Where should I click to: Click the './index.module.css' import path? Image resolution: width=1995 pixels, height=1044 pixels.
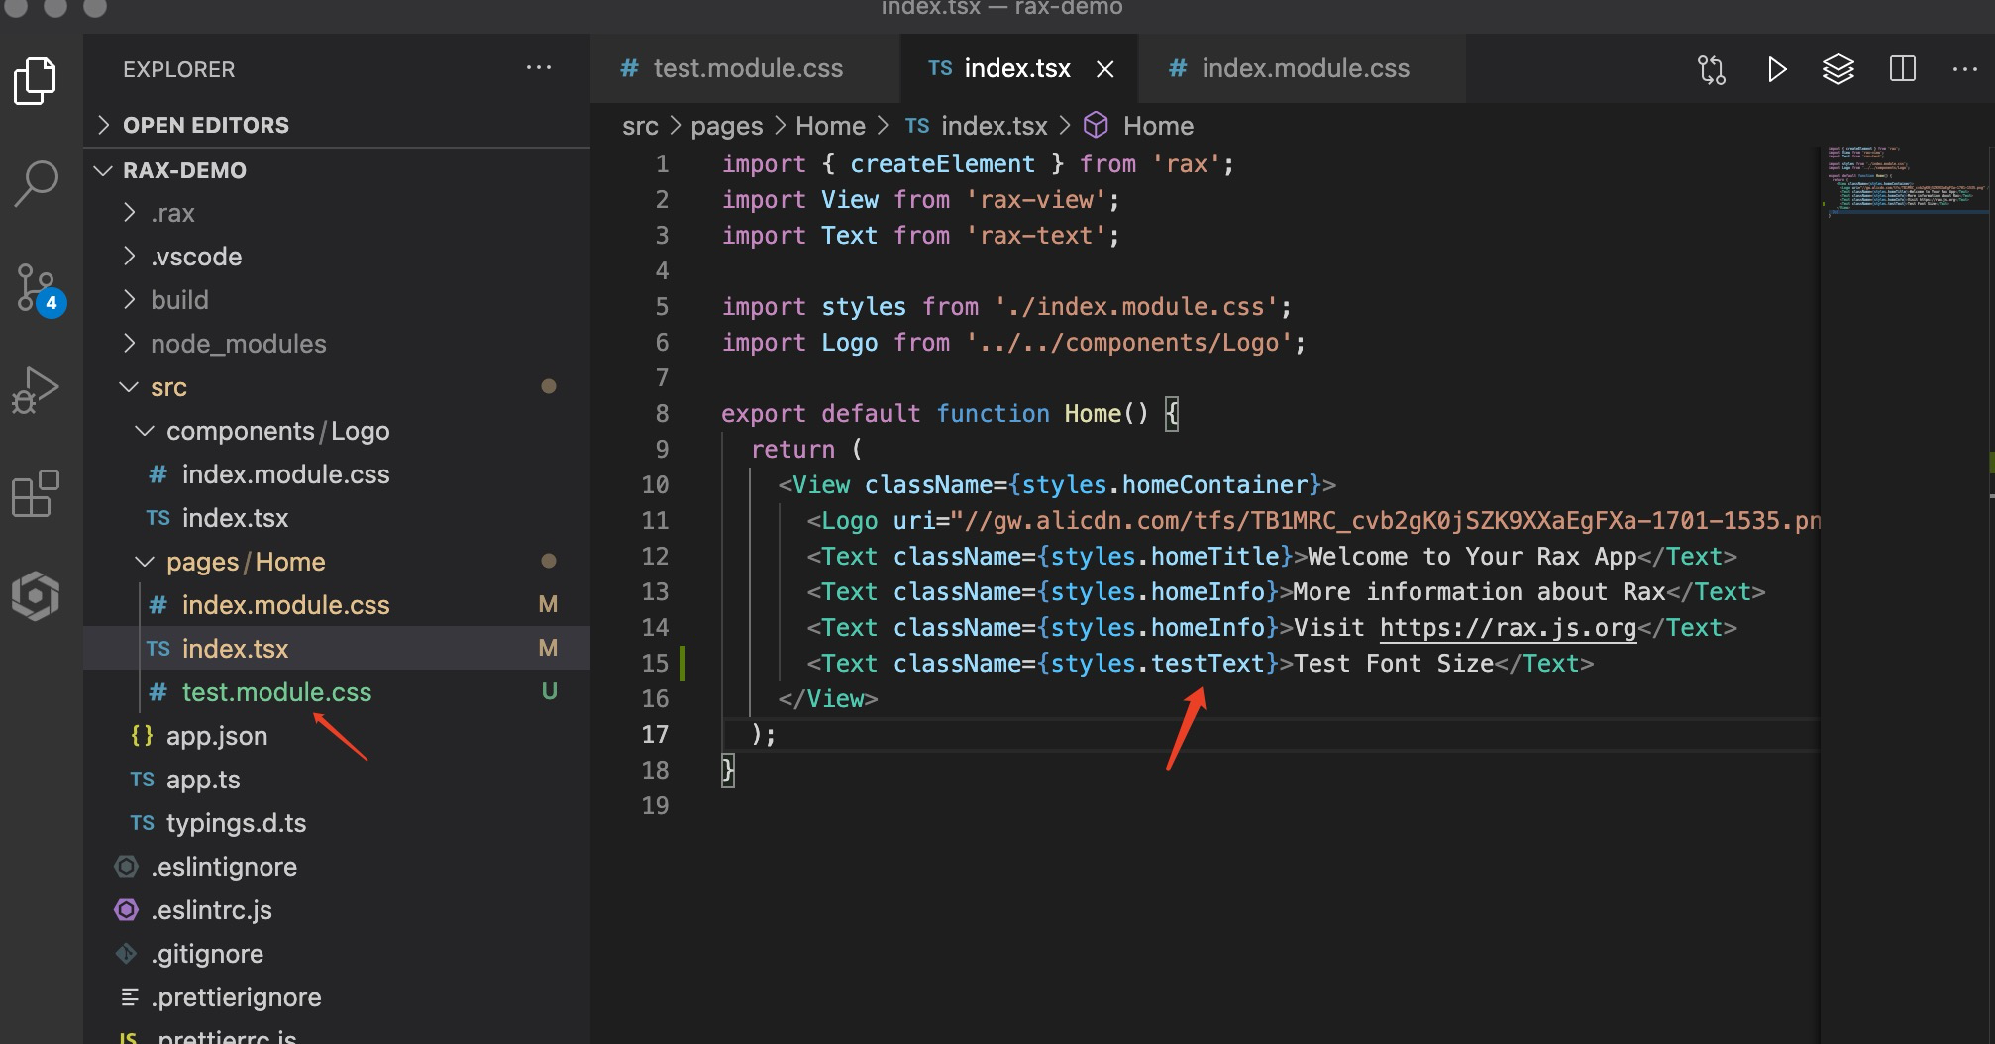(1136, 307)
